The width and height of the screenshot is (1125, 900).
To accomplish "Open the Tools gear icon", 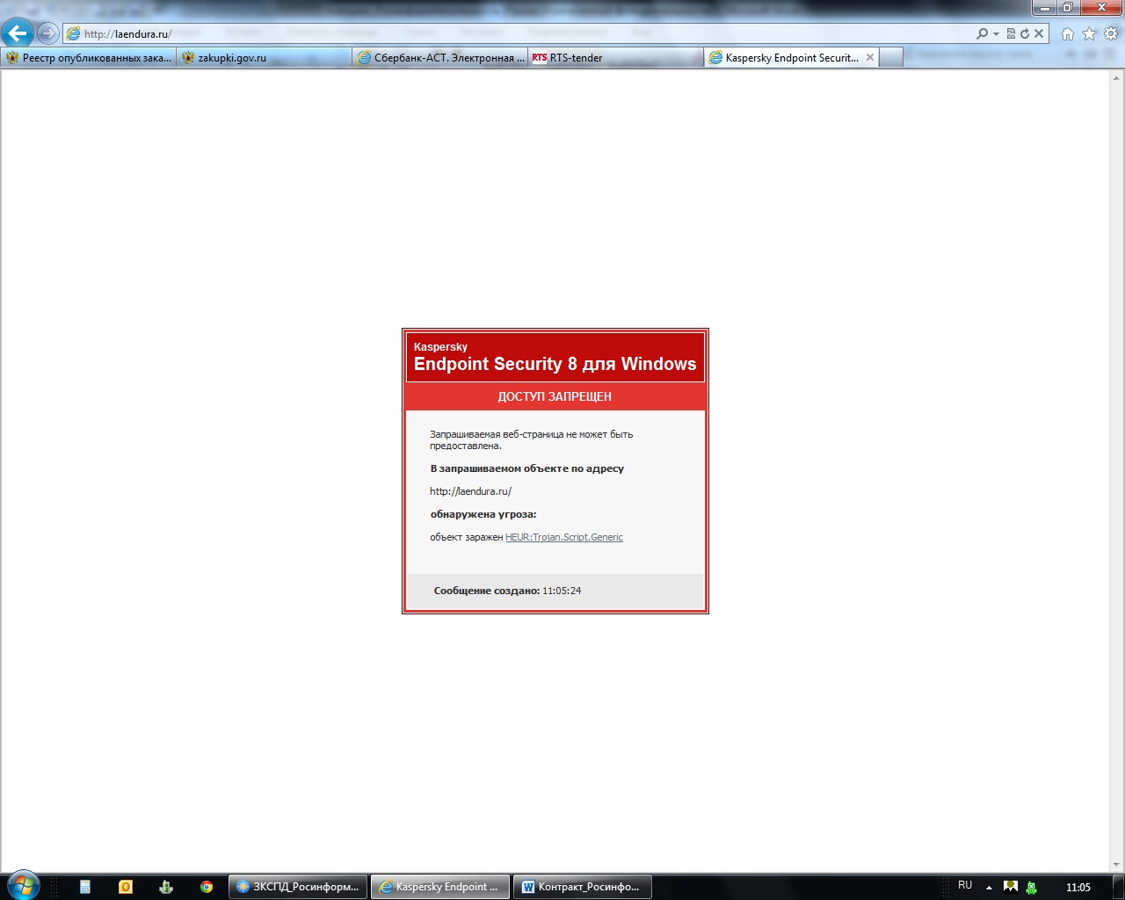I will pos(1111,33).
